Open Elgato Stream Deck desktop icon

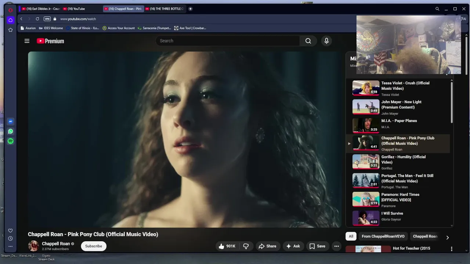point(46,257)
